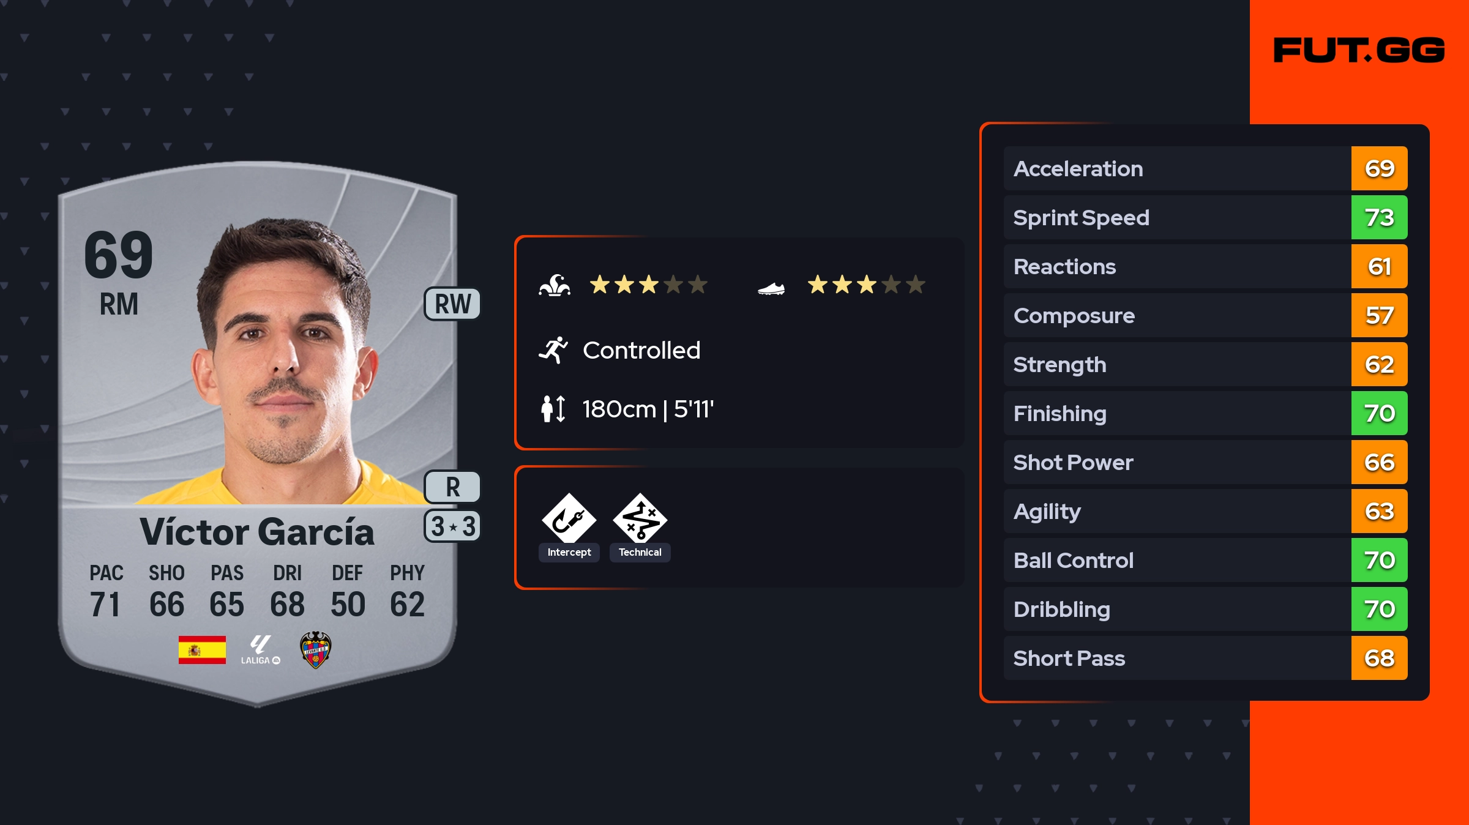Viewport: 1469px width, 825px height.
Task: Click the Víctor García name text
Action: [x=257, y=531]
